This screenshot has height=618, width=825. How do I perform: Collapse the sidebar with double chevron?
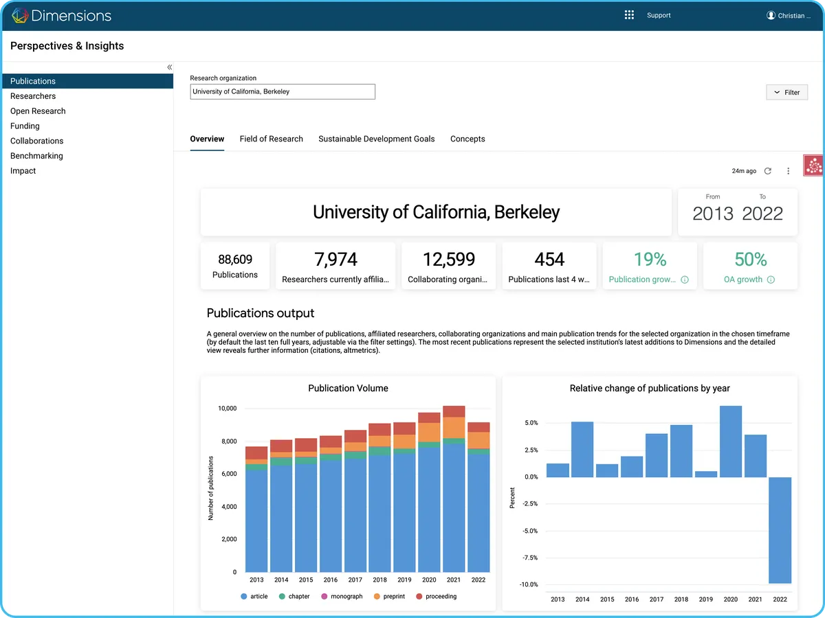[169, 67]
